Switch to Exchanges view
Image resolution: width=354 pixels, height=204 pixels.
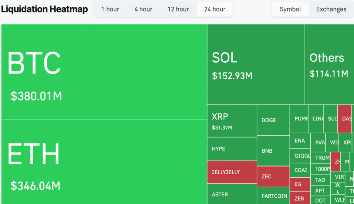coord(331,9)
